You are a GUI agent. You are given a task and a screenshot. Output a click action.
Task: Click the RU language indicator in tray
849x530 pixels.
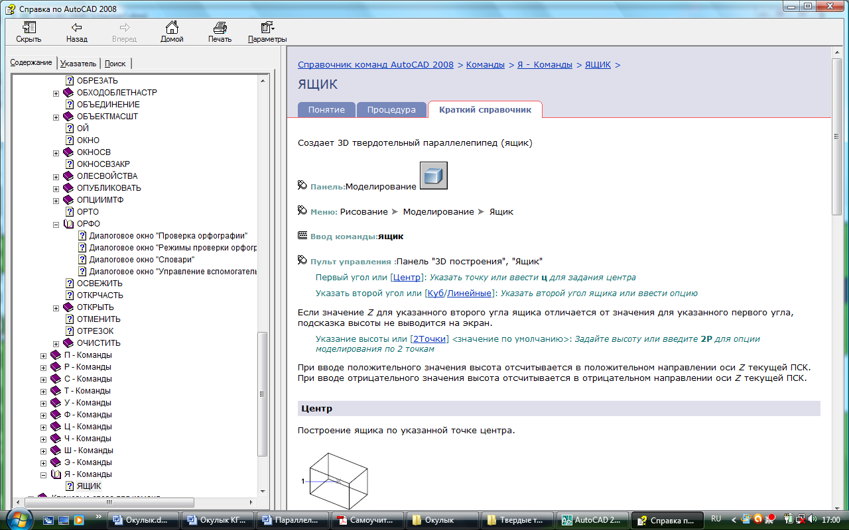[x=716, y=519]
